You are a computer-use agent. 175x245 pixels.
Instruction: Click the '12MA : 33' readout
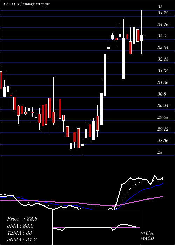click(20, 233)
